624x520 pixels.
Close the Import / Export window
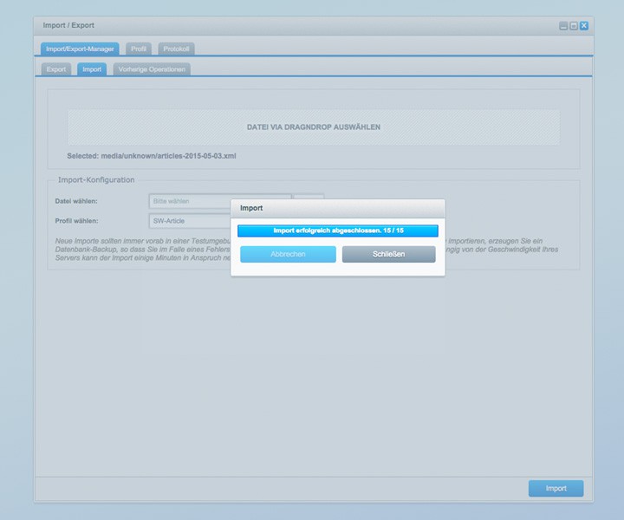pyautogui.click(x=584, y=26)
